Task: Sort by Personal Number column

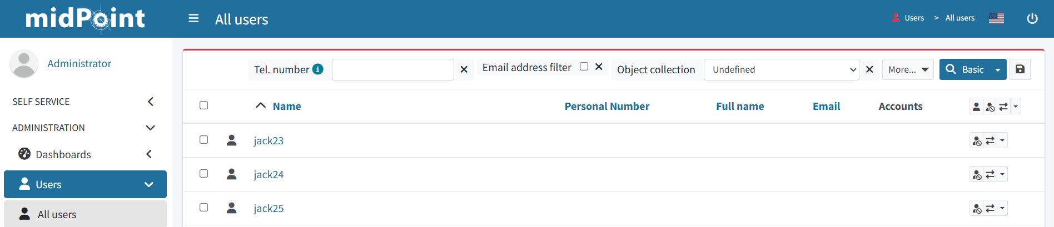Action: coord(606,106)
